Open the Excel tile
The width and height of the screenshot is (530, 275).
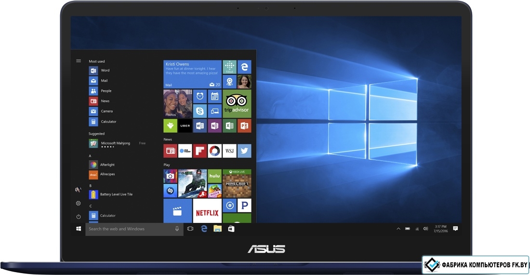point(229,125)
